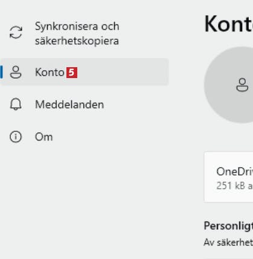Click the text starting Av säkerhet
This screenshot has width=253, height=259.
[228, 243]
